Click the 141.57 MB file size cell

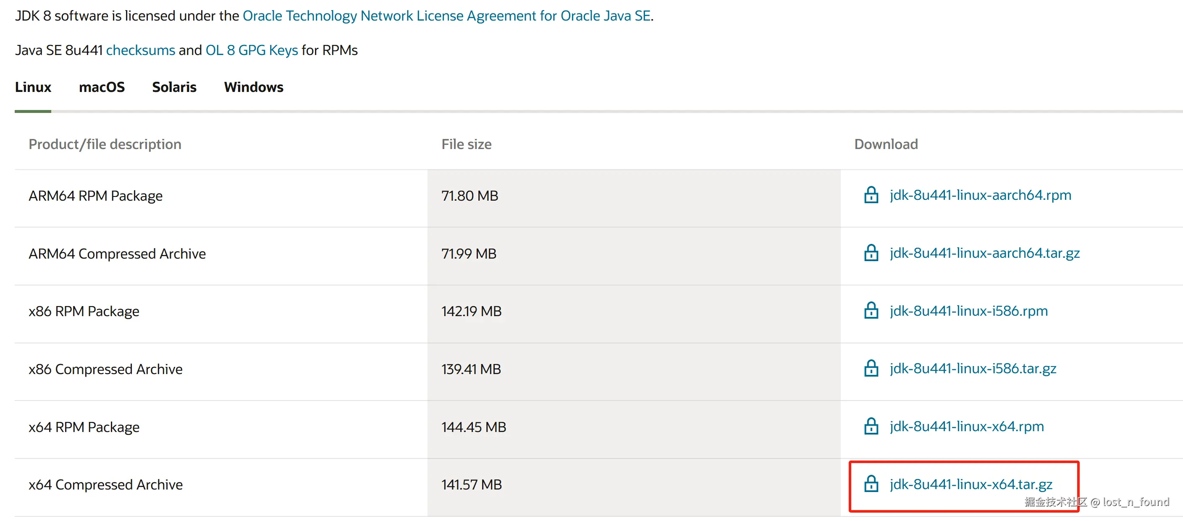(x=471, y=485)
